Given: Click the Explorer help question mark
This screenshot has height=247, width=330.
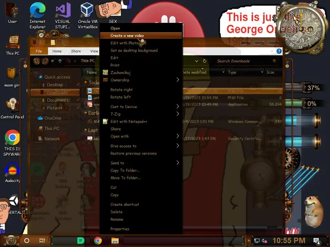Looking at the screenshot, I should 279,51.
